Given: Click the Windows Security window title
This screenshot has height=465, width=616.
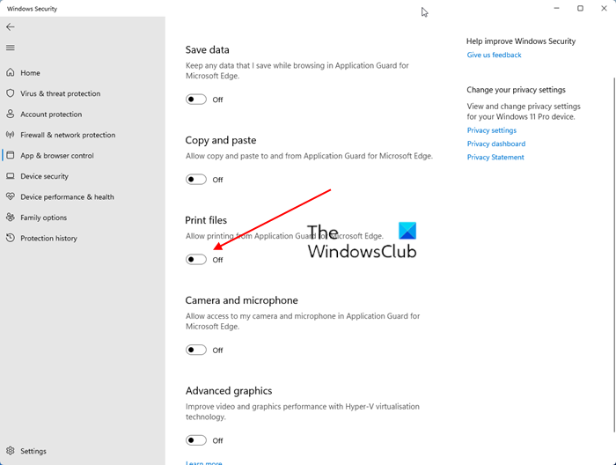Looking at the screenshot, I should tap(32, 9).
